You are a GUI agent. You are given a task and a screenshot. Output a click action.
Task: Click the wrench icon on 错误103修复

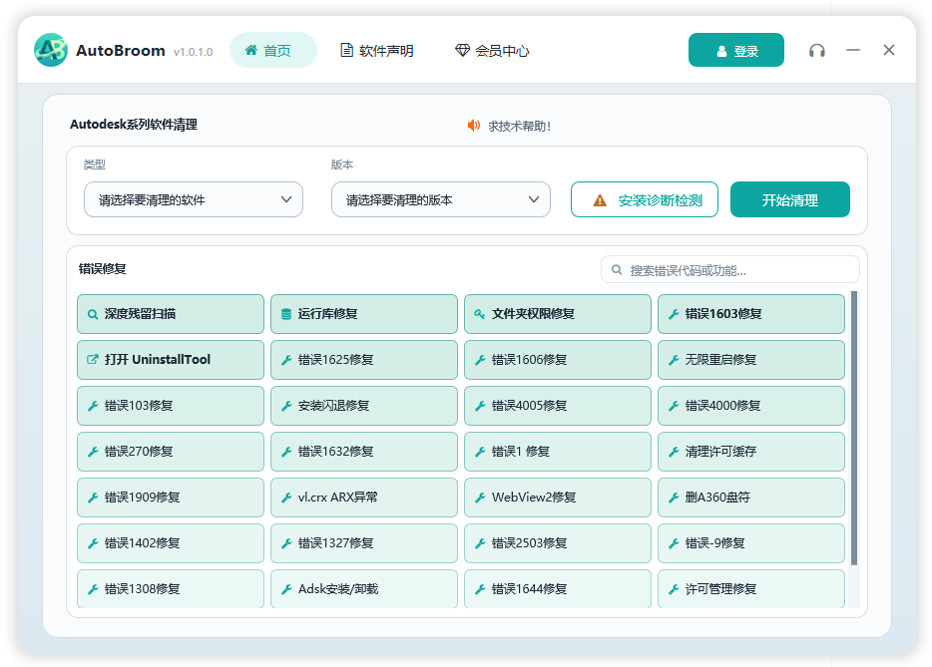click(x=93, y=406)
